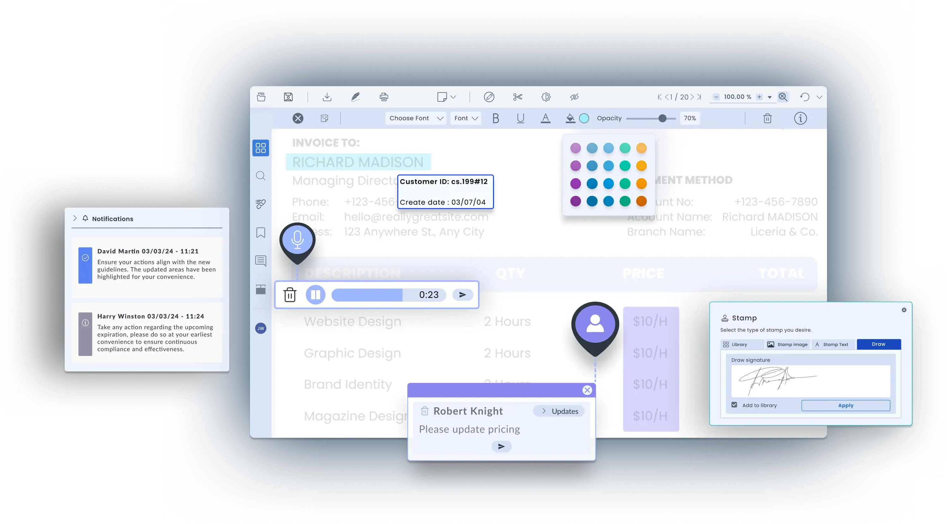Viewport: 947px width, 524px height.
Task: Toggle the hide annotations eye icon
Action: tap(574, 97)
